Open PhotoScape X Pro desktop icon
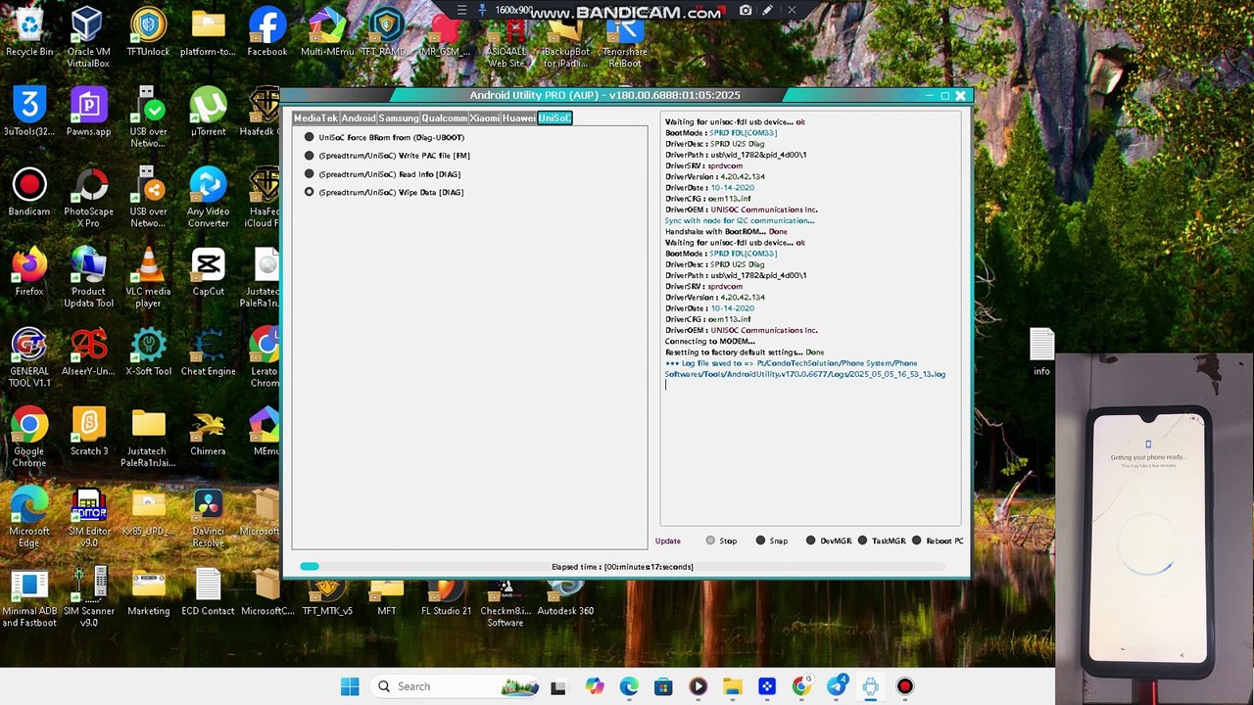 (x=88, y=197)
